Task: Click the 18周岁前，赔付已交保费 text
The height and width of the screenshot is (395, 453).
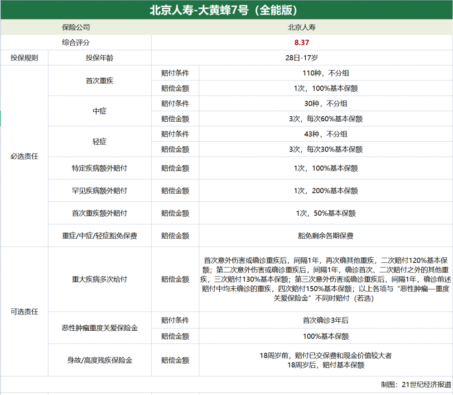Action: (326, 356)
